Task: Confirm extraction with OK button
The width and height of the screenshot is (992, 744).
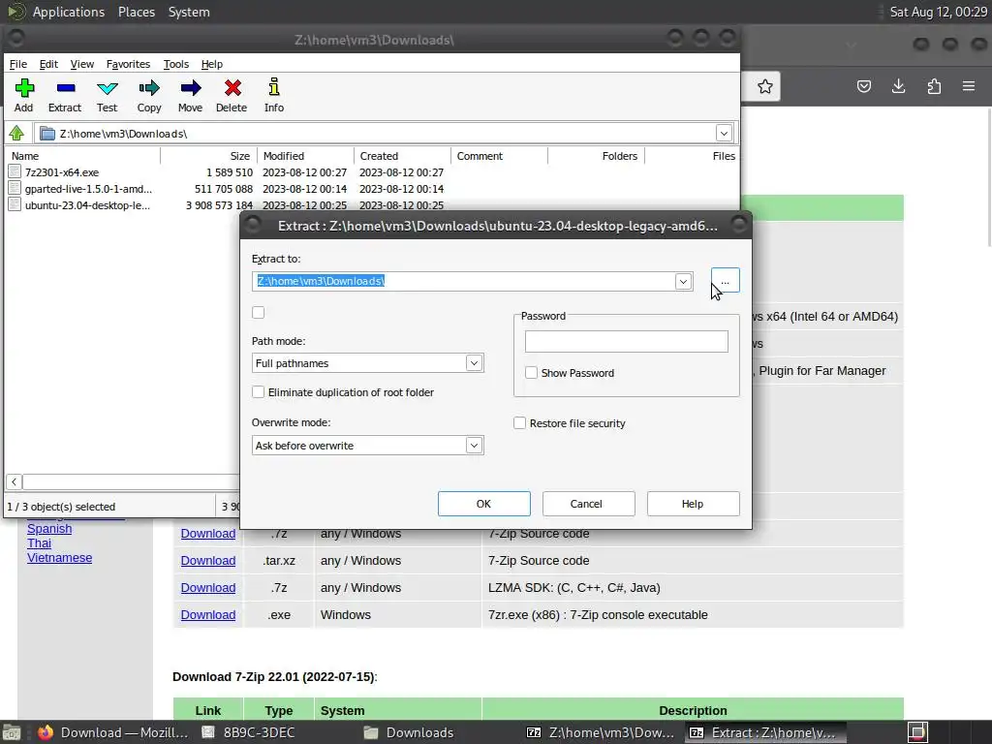Action: click(x=484, y=504)
